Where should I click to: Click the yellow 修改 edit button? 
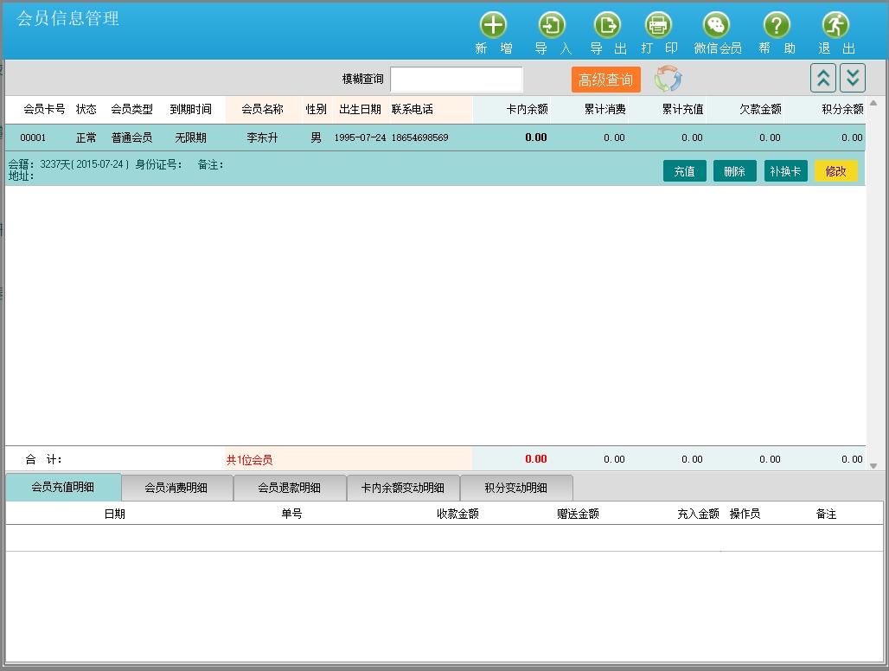[835, 171]
